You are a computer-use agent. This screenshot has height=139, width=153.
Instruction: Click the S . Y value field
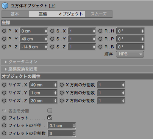(x=82, y=39)
